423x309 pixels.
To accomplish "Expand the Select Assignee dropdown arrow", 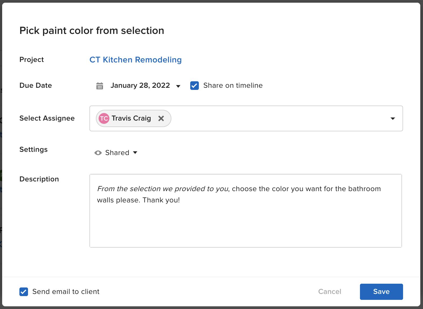I will click(393, 118).
